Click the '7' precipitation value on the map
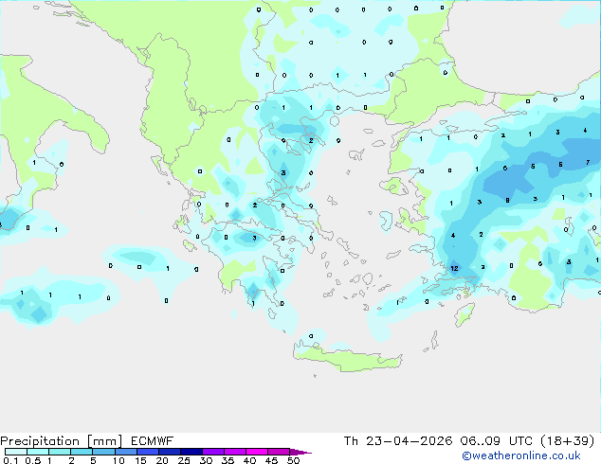This screenshot has width=601, height=464. pos(588,162)
